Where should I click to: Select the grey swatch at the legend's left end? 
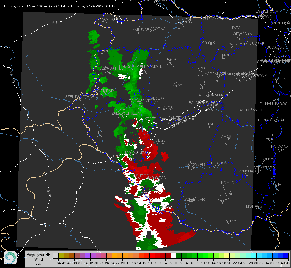coord(56,255)
